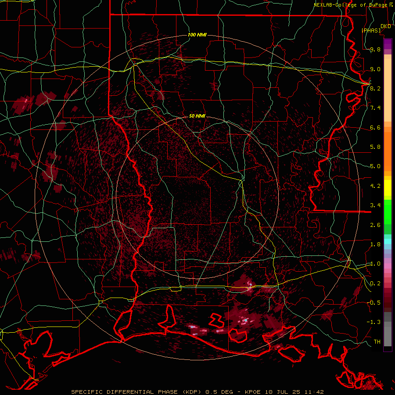Click the 1.8 value on color scale
Screen dimensions: 395x395
(x=375, y=244)
